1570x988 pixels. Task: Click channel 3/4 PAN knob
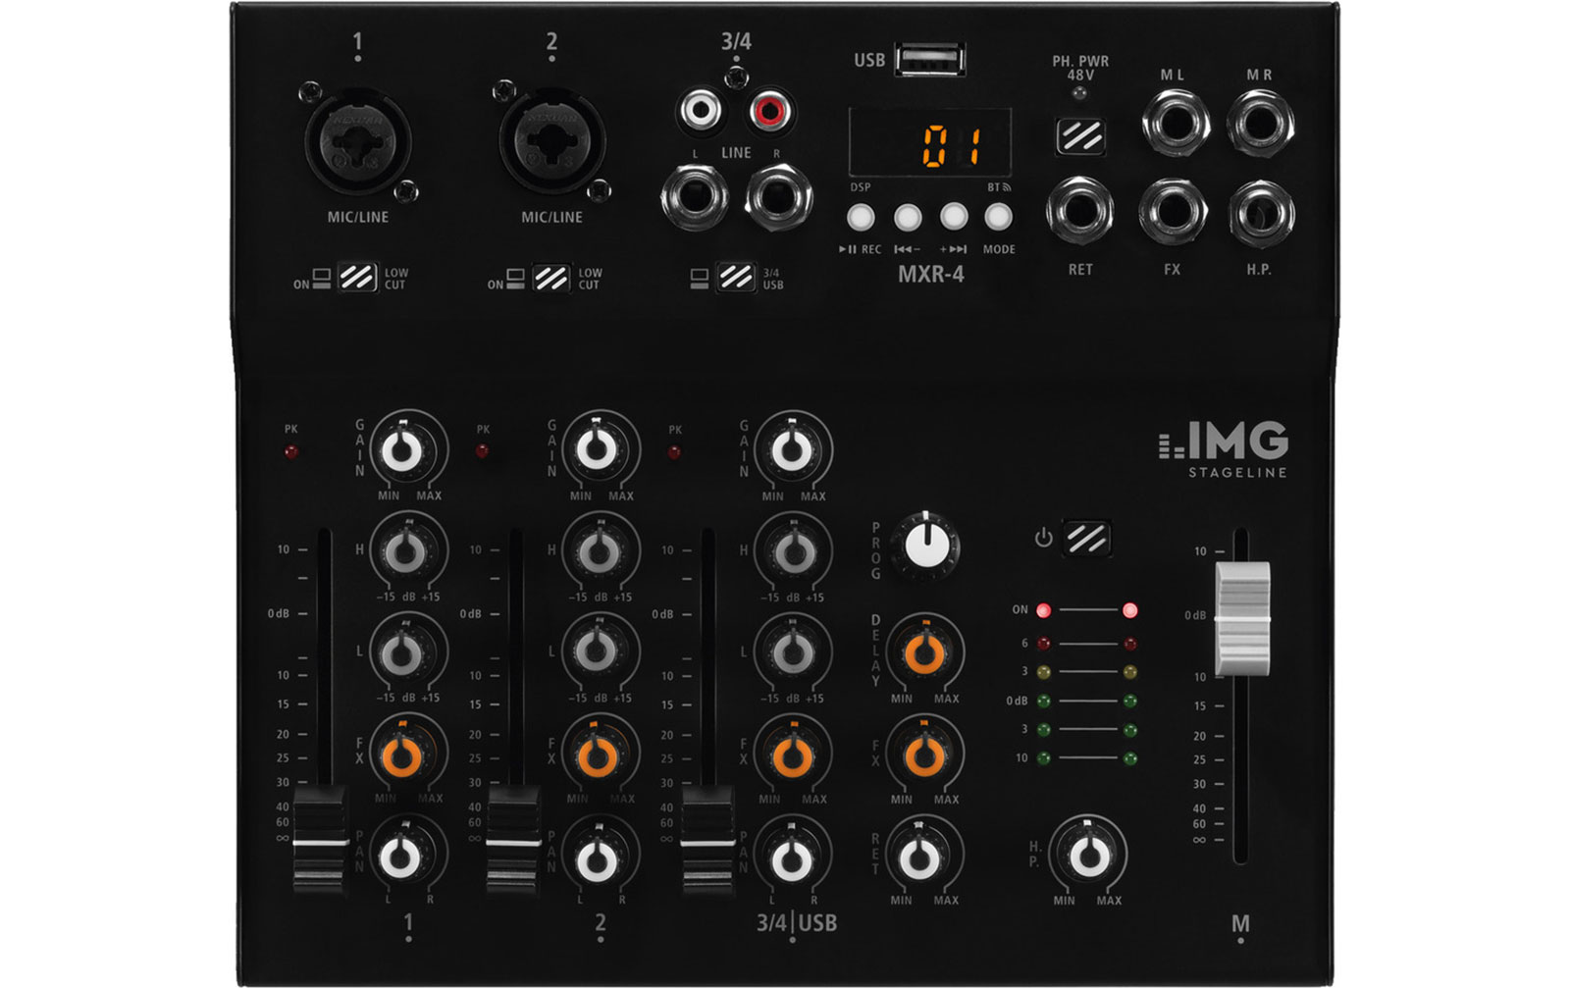(x=791, y=859)
